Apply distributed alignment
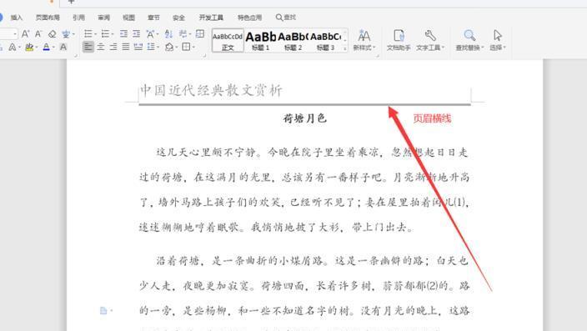Screen dimensions: 587x331 pos(138,47)
